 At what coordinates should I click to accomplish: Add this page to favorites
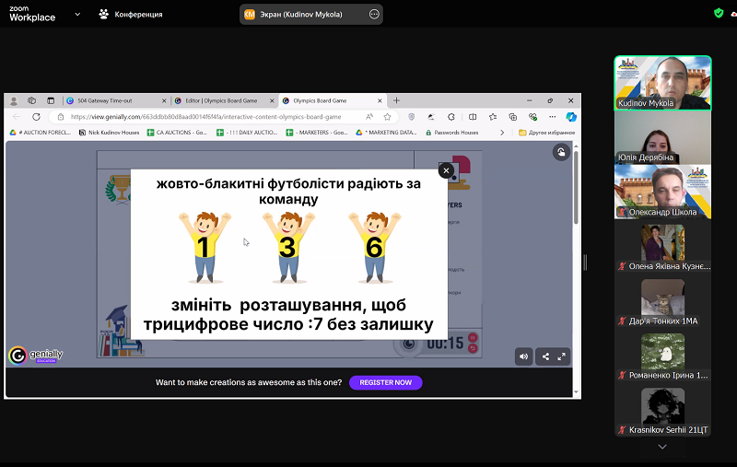pyautogui.click(x=387, y=117)
